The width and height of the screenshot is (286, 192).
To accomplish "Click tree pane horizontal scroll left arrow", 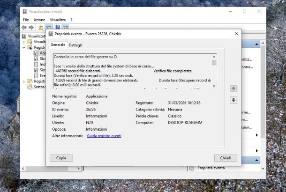I will pos(23,169).
